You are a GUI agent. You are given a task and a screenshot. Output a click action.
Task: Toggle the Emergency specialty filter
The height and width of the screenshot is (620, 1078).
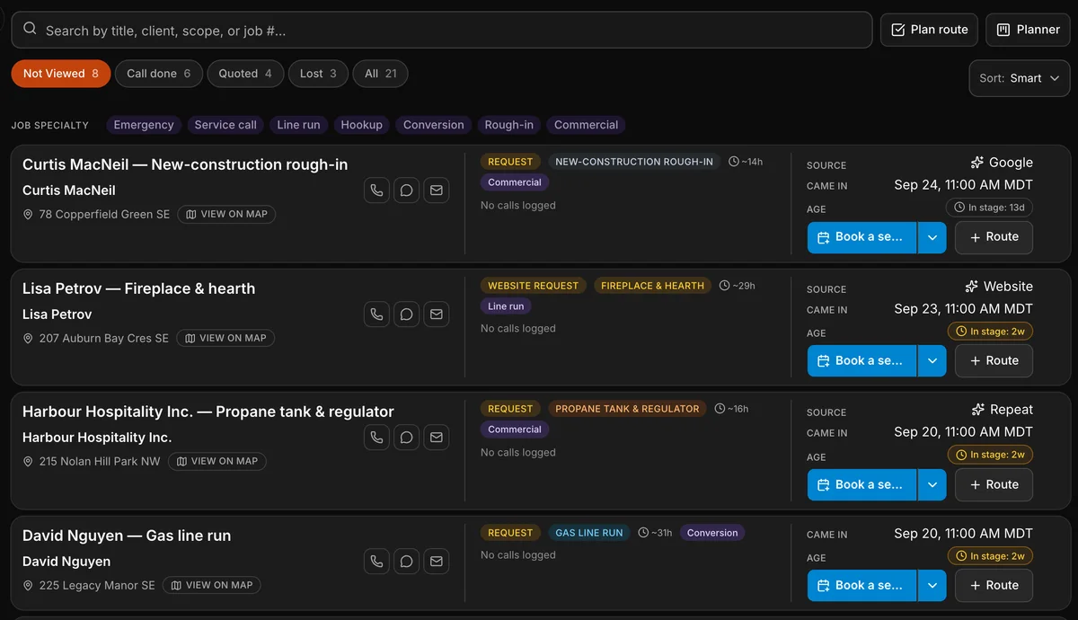pos(144,125)
